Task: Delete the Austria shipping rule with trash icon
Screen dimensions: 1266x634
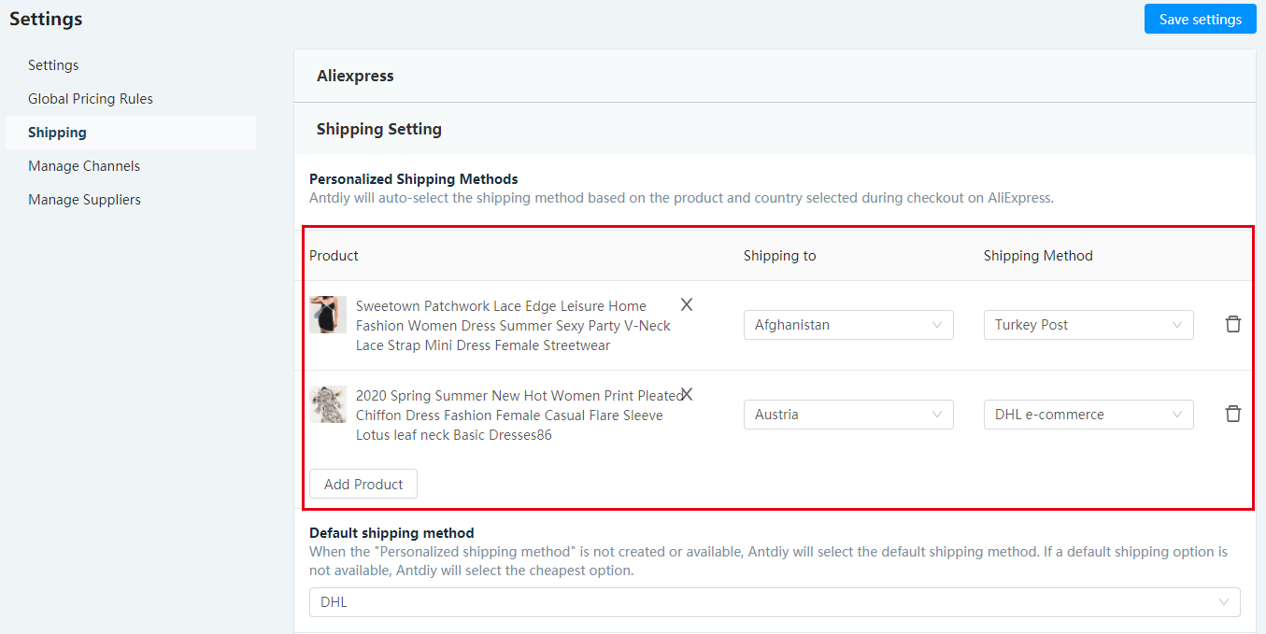Action: coord(1233,414)
